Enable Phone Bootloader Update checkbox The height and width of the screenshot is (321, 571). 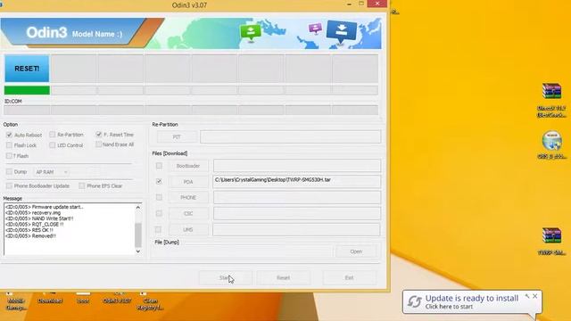(9, 185)
